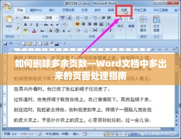
Task: Click the phonetic guide 变 icon
Action: point(62,18)
